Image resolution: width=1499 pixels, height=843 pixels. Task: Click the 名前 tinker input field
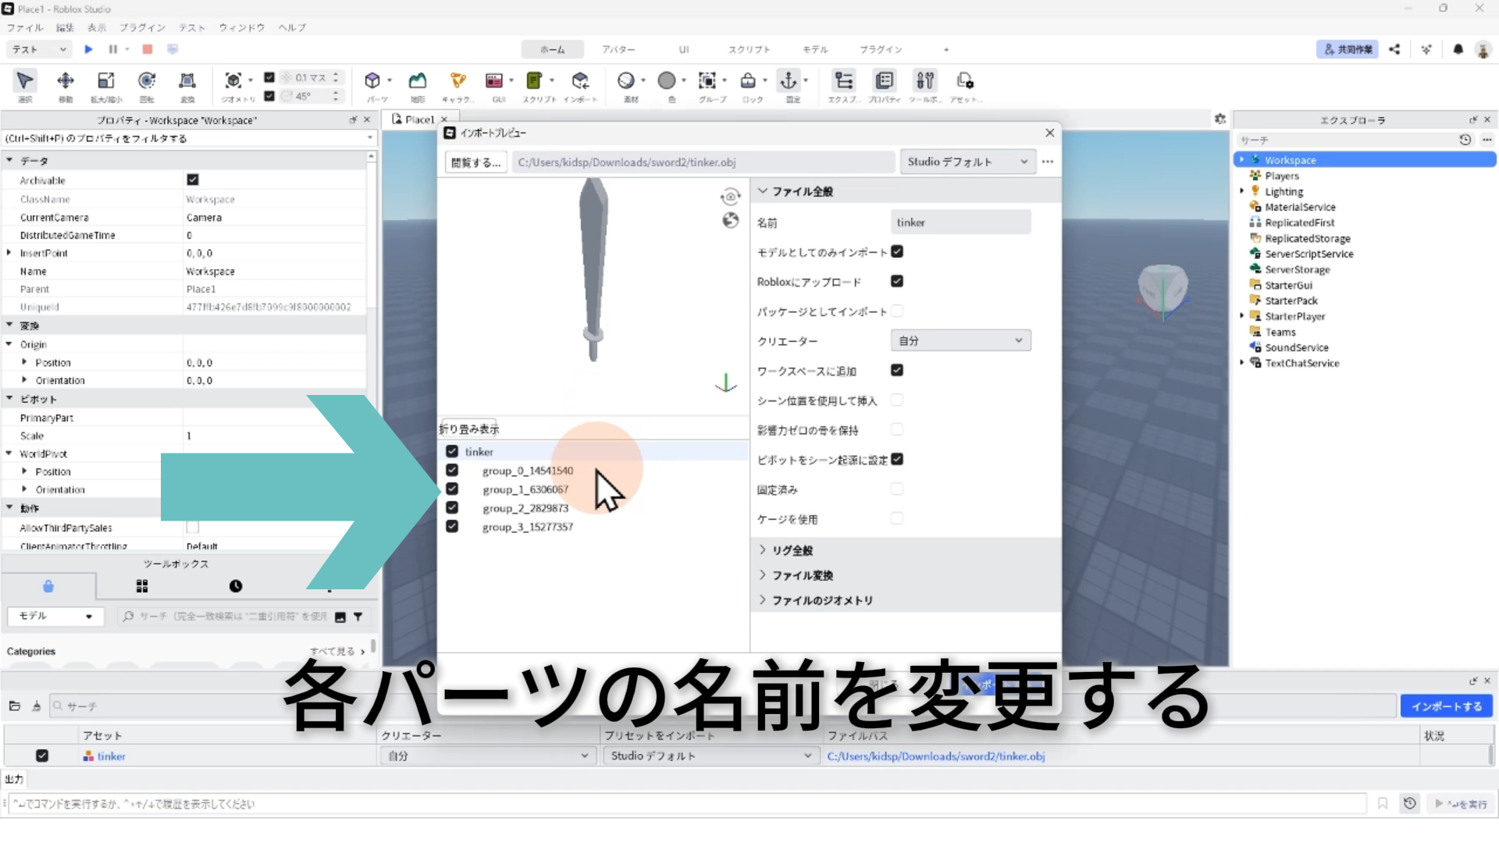coord(960,222)
